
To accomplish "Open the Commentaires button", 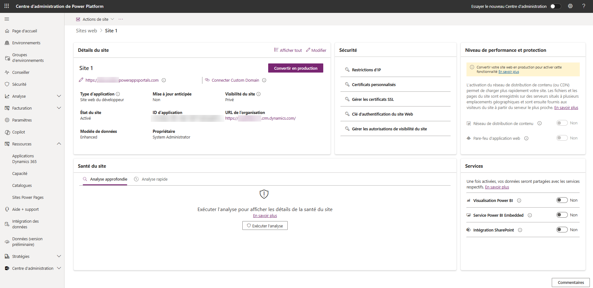I will click(571, 282).
